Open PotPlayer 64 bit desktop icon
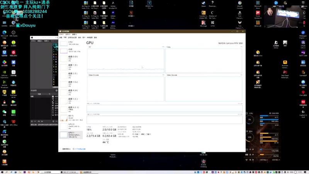 coord(14,94)
